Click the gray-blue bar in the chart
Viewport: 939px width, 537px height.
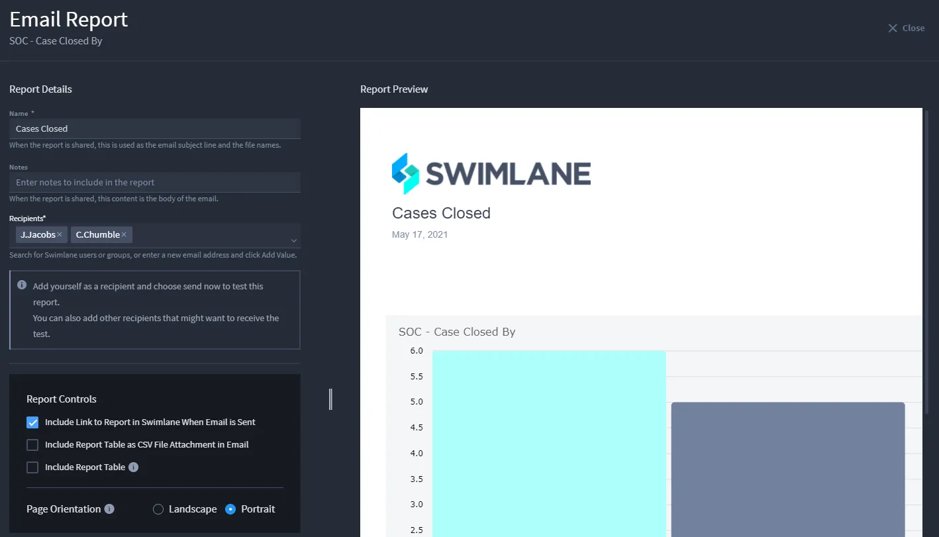788,469
